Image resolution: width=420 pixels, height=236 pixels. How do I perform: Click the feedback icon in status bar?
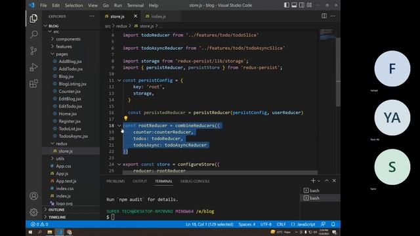[324, 224]
